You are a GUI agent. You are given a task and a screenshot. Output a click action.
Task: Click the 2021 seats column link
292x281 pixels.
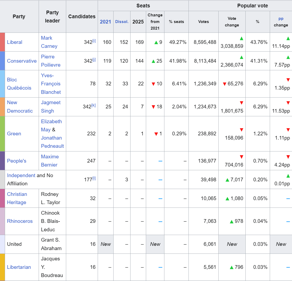pos(105,22)
